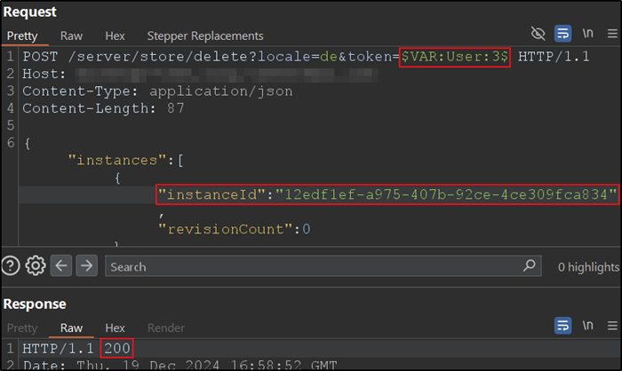622x371 pixels.
Task: Open the Request panel hamburger menu
Action: [x=611, y=35]
